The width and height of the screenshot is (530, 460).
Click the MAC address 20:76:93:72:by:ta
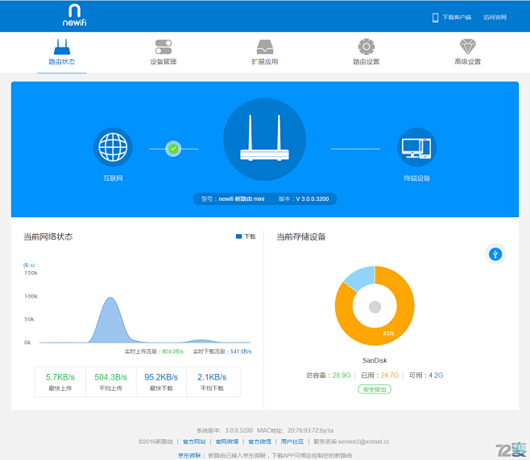[x=310, y=430]
